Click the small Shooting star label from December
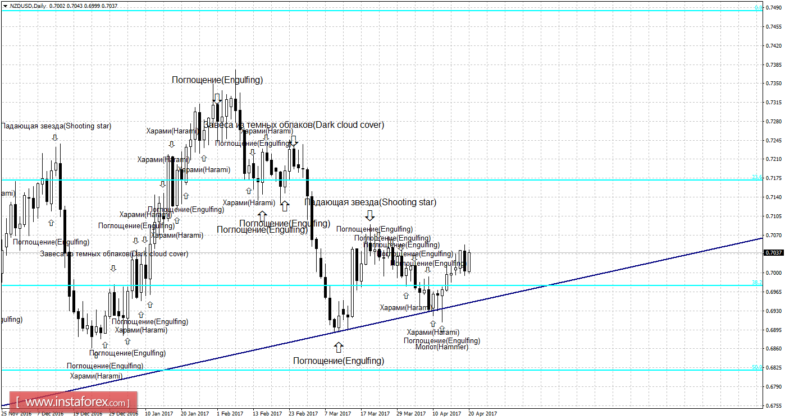Screen dimensions: 785x420 pyautogui.click(x=56, y=126)
